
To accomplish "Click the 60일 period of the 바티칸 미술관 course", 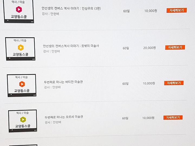I will 125,84.
